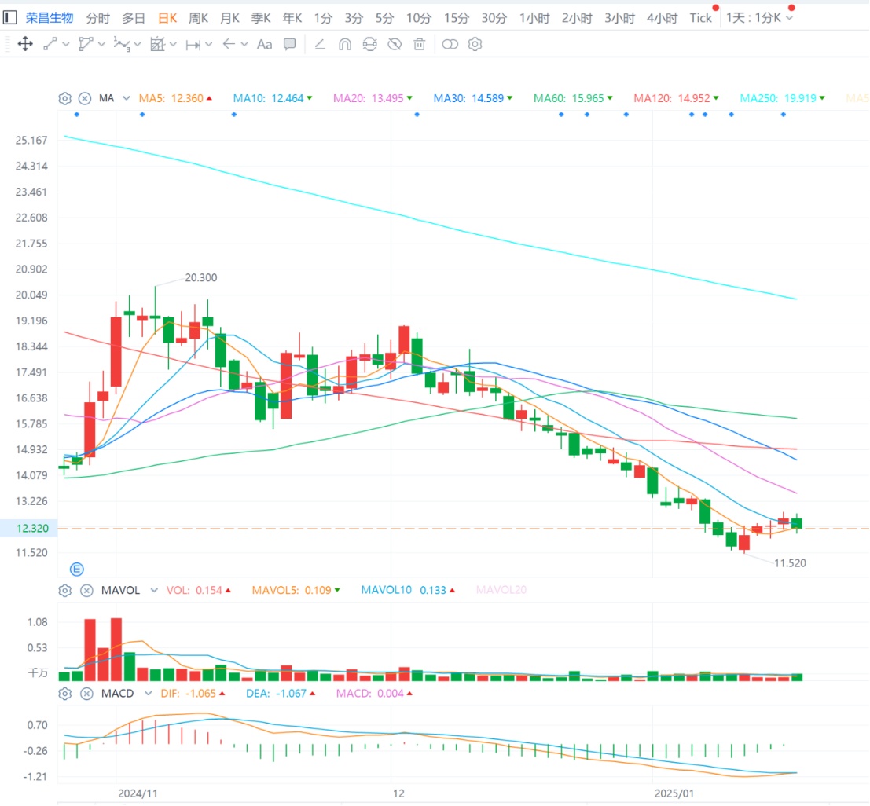Select the wave pattern drawing tool
The width and height of the screenshot is (870, 806).
pyautogui.click(x=122, y=44)
